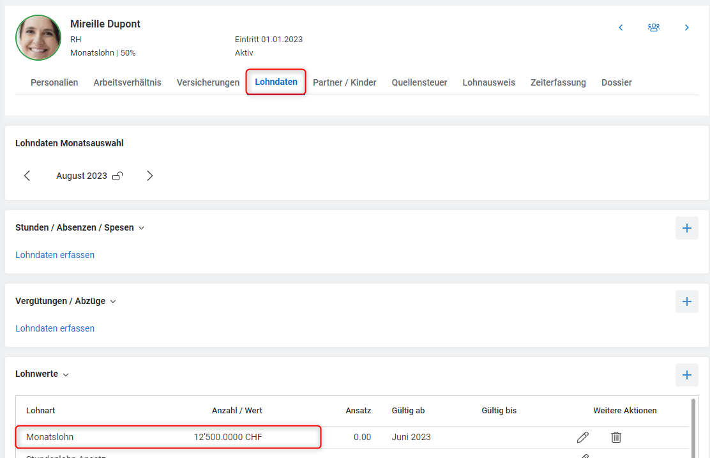
Task: Add a new Lohnwerte entry
Action: pos(686,375)
